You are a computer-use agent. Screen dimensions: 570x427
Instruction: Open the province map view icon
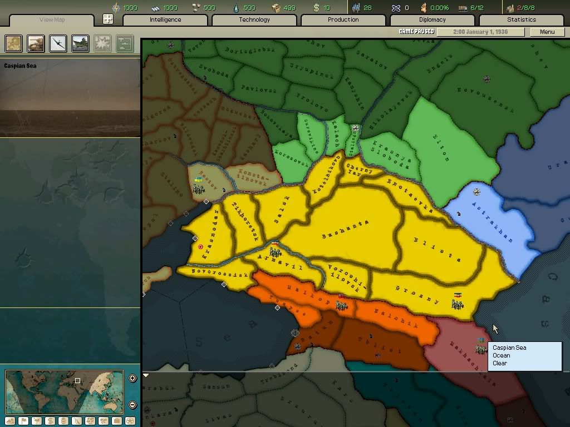click(x=13, y=43)
